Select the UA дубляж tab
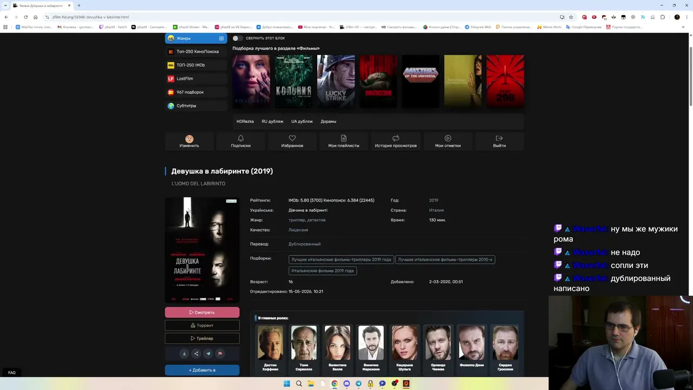 tap(302, 121)
